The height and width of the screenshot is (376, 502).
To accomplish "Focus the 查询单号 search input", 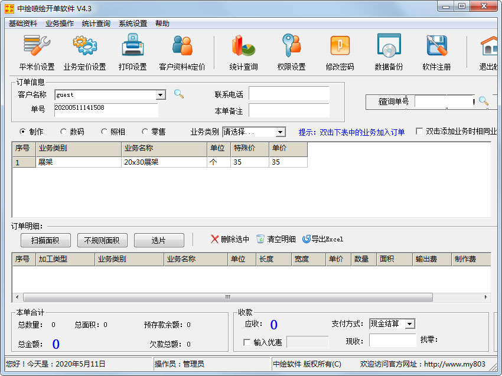I will tap(445, 102).
